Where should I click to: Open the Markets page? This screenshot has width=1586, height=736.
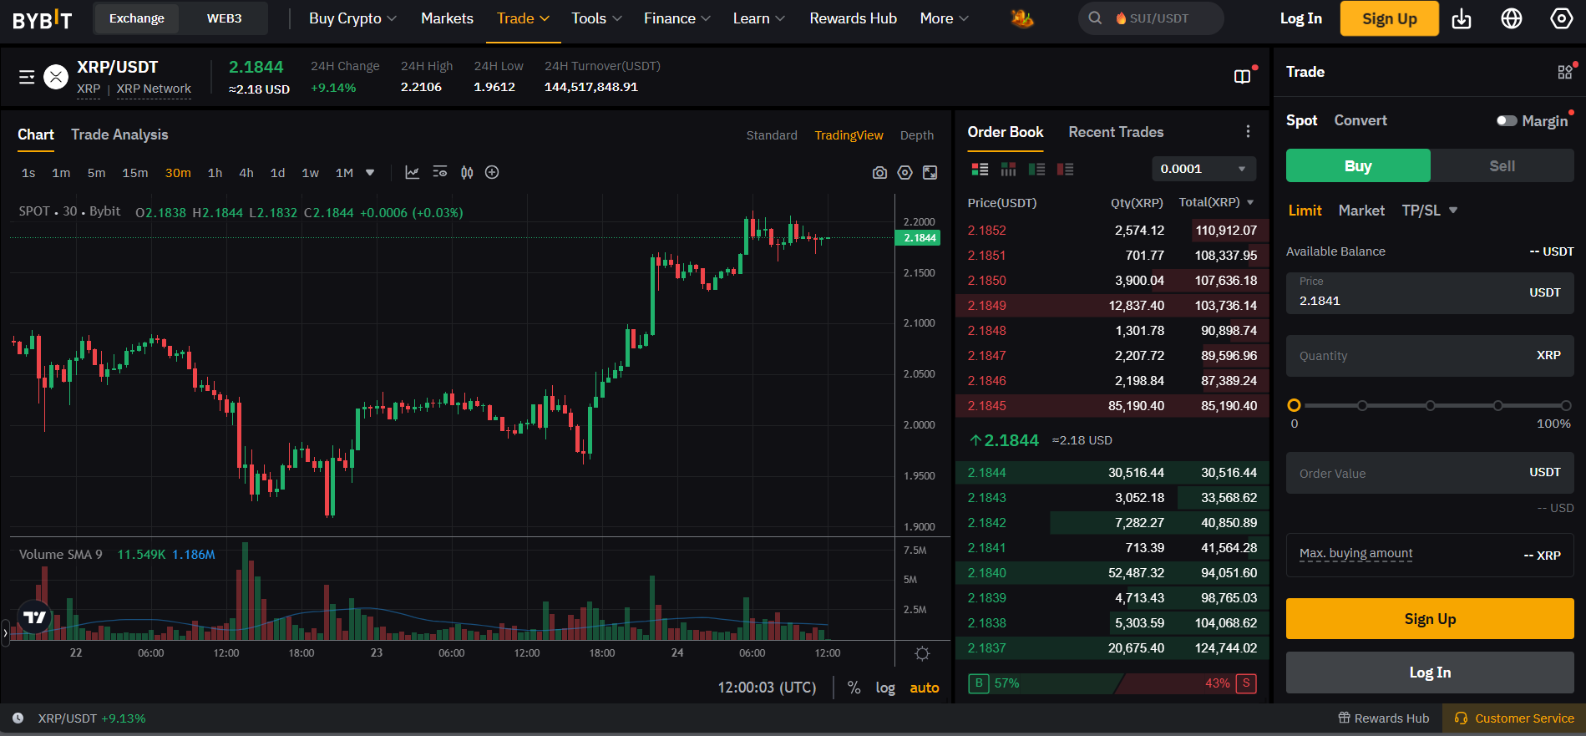click(x=447, y=18)
